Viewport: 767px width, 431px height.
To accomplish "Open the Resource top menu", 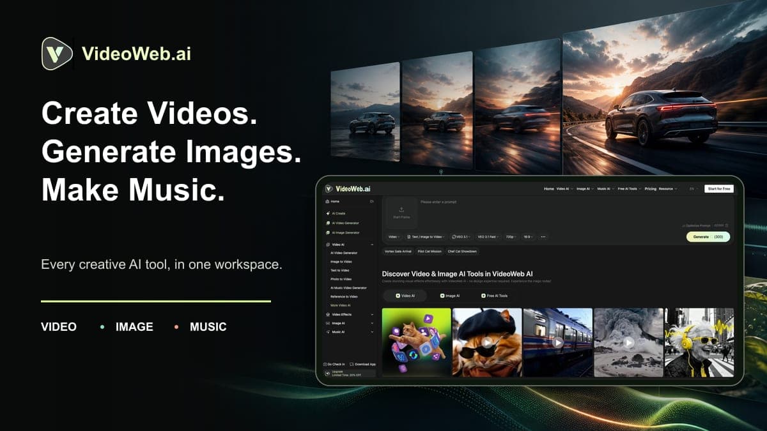I will pos(667,189).
